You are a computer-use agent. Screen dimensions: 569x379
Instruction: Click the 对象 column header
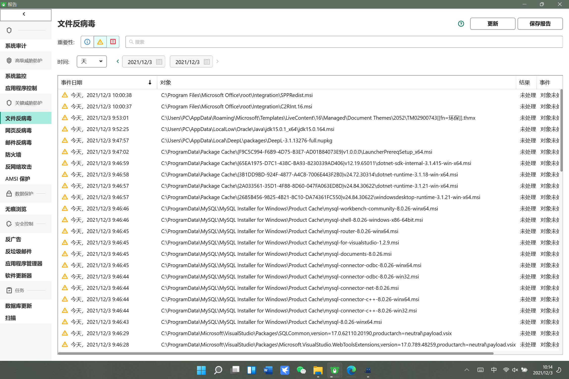click(336, 82)
